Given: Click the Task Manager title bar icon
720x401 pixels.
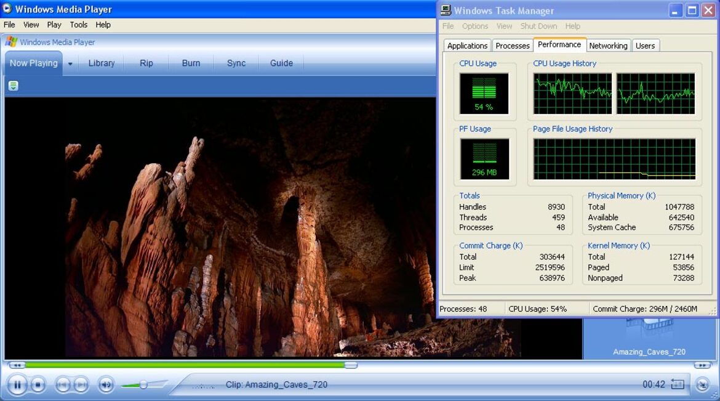Looking at the screenshot, I should [446, 10].
